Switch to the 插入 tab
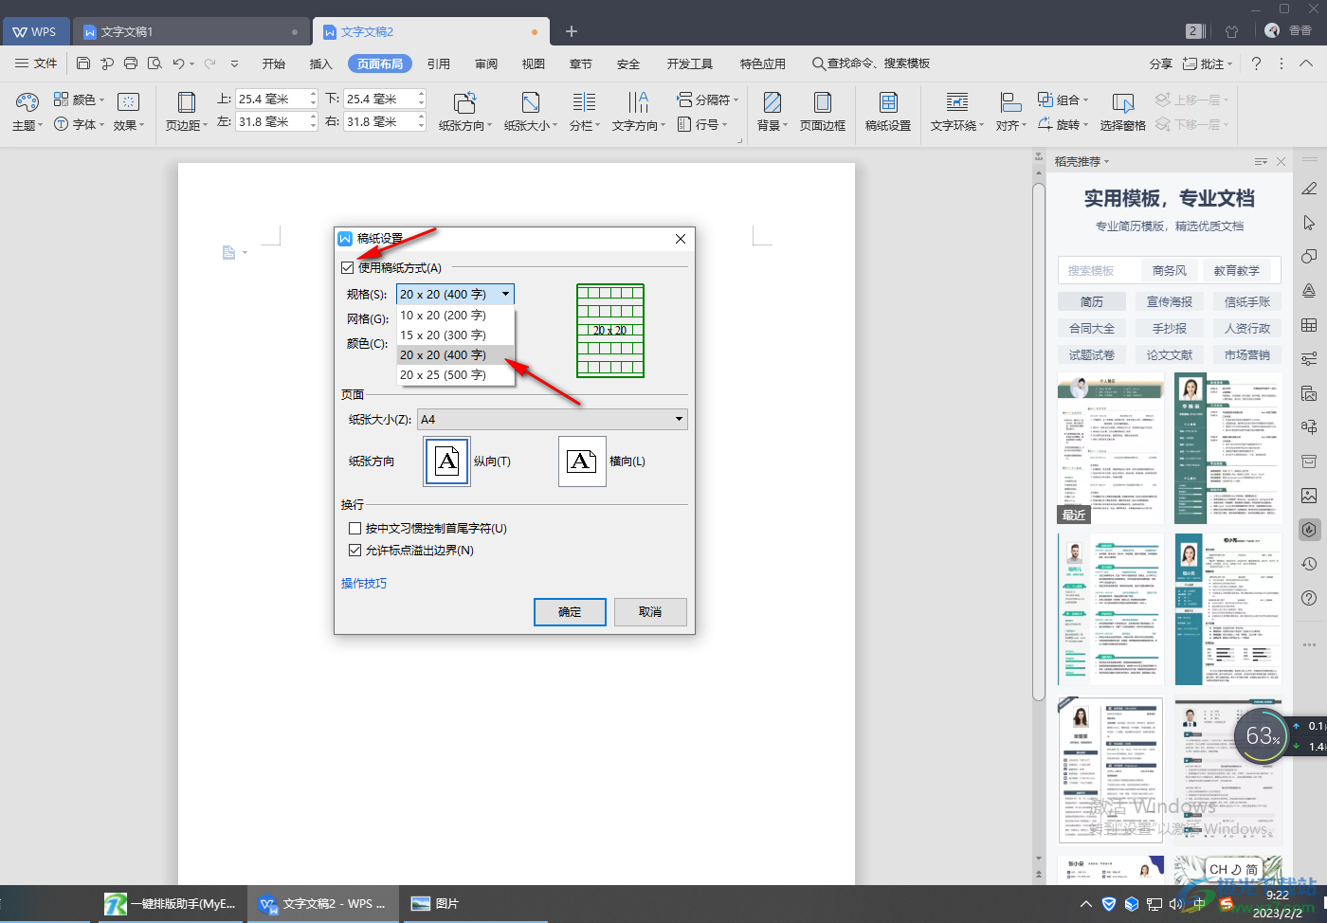Screen dimensions: 1327x923 [321, 63]
